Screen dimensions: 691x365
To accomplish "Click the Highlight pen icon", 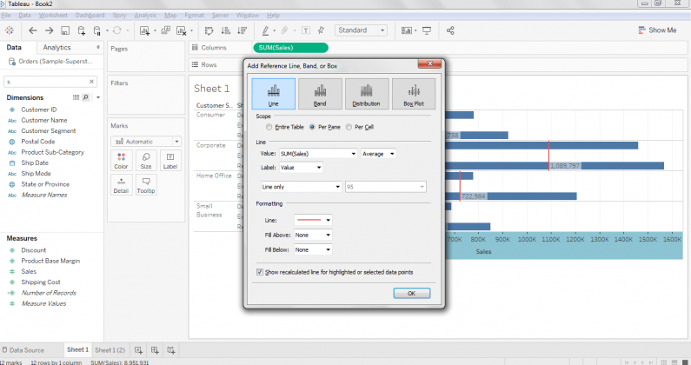I will (x=265, y=30).
